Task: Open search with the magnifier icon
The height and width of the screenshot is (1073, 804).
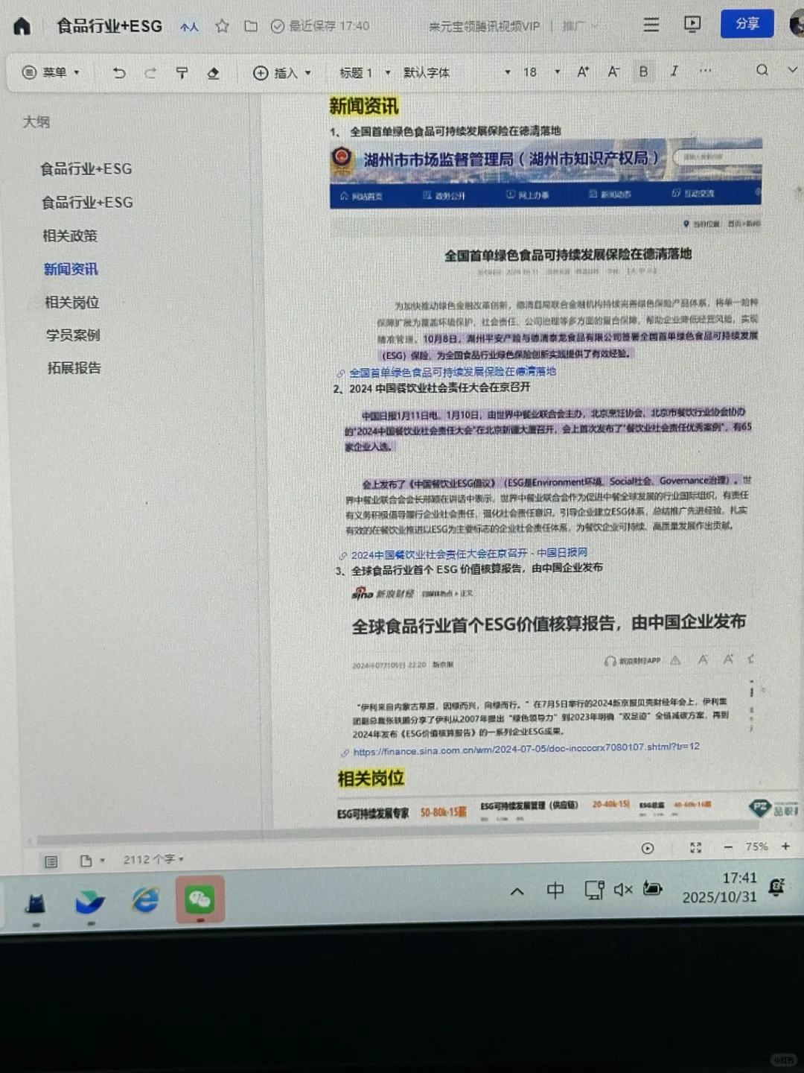Action: click(762, 69)
